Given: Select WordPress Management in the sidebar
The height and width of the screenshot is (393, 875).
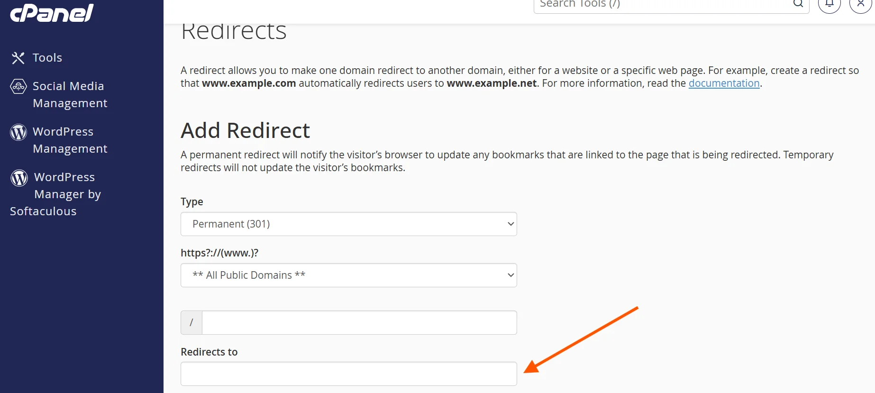Looking at the screenshot, I should click(70, 140).
